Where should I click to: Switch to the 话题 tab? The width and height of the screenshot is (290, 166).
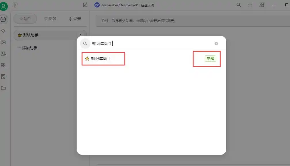point(50,19)
